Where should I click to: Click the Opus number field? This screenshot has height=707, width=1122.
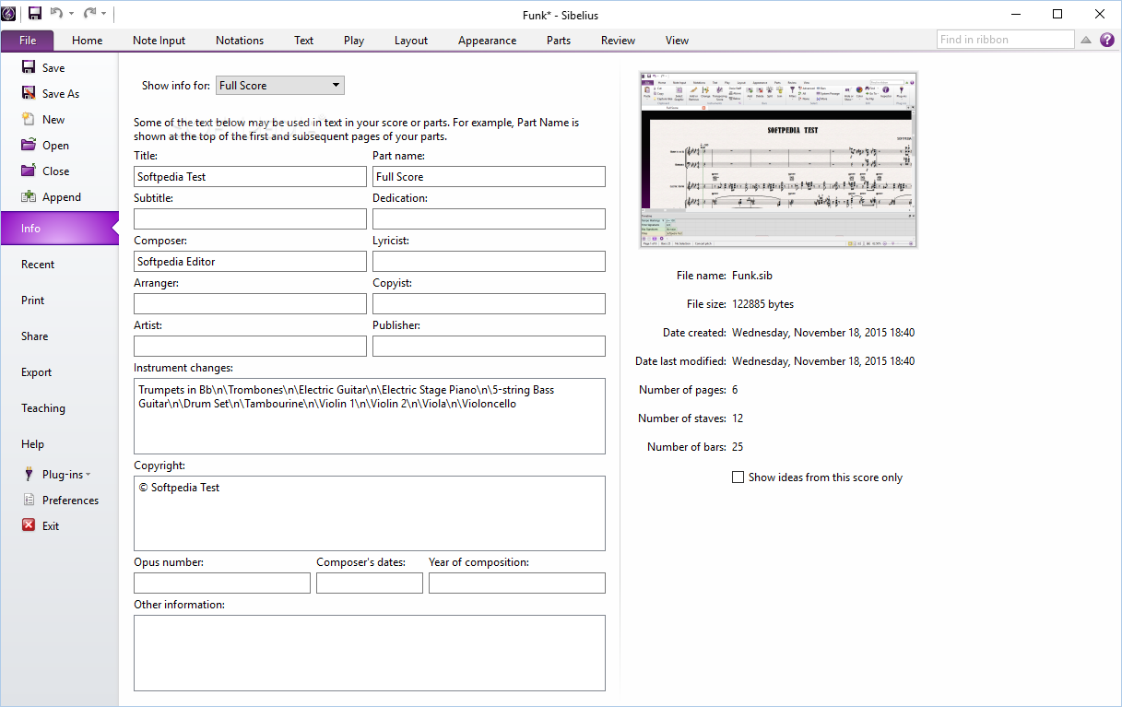point(222,583)
